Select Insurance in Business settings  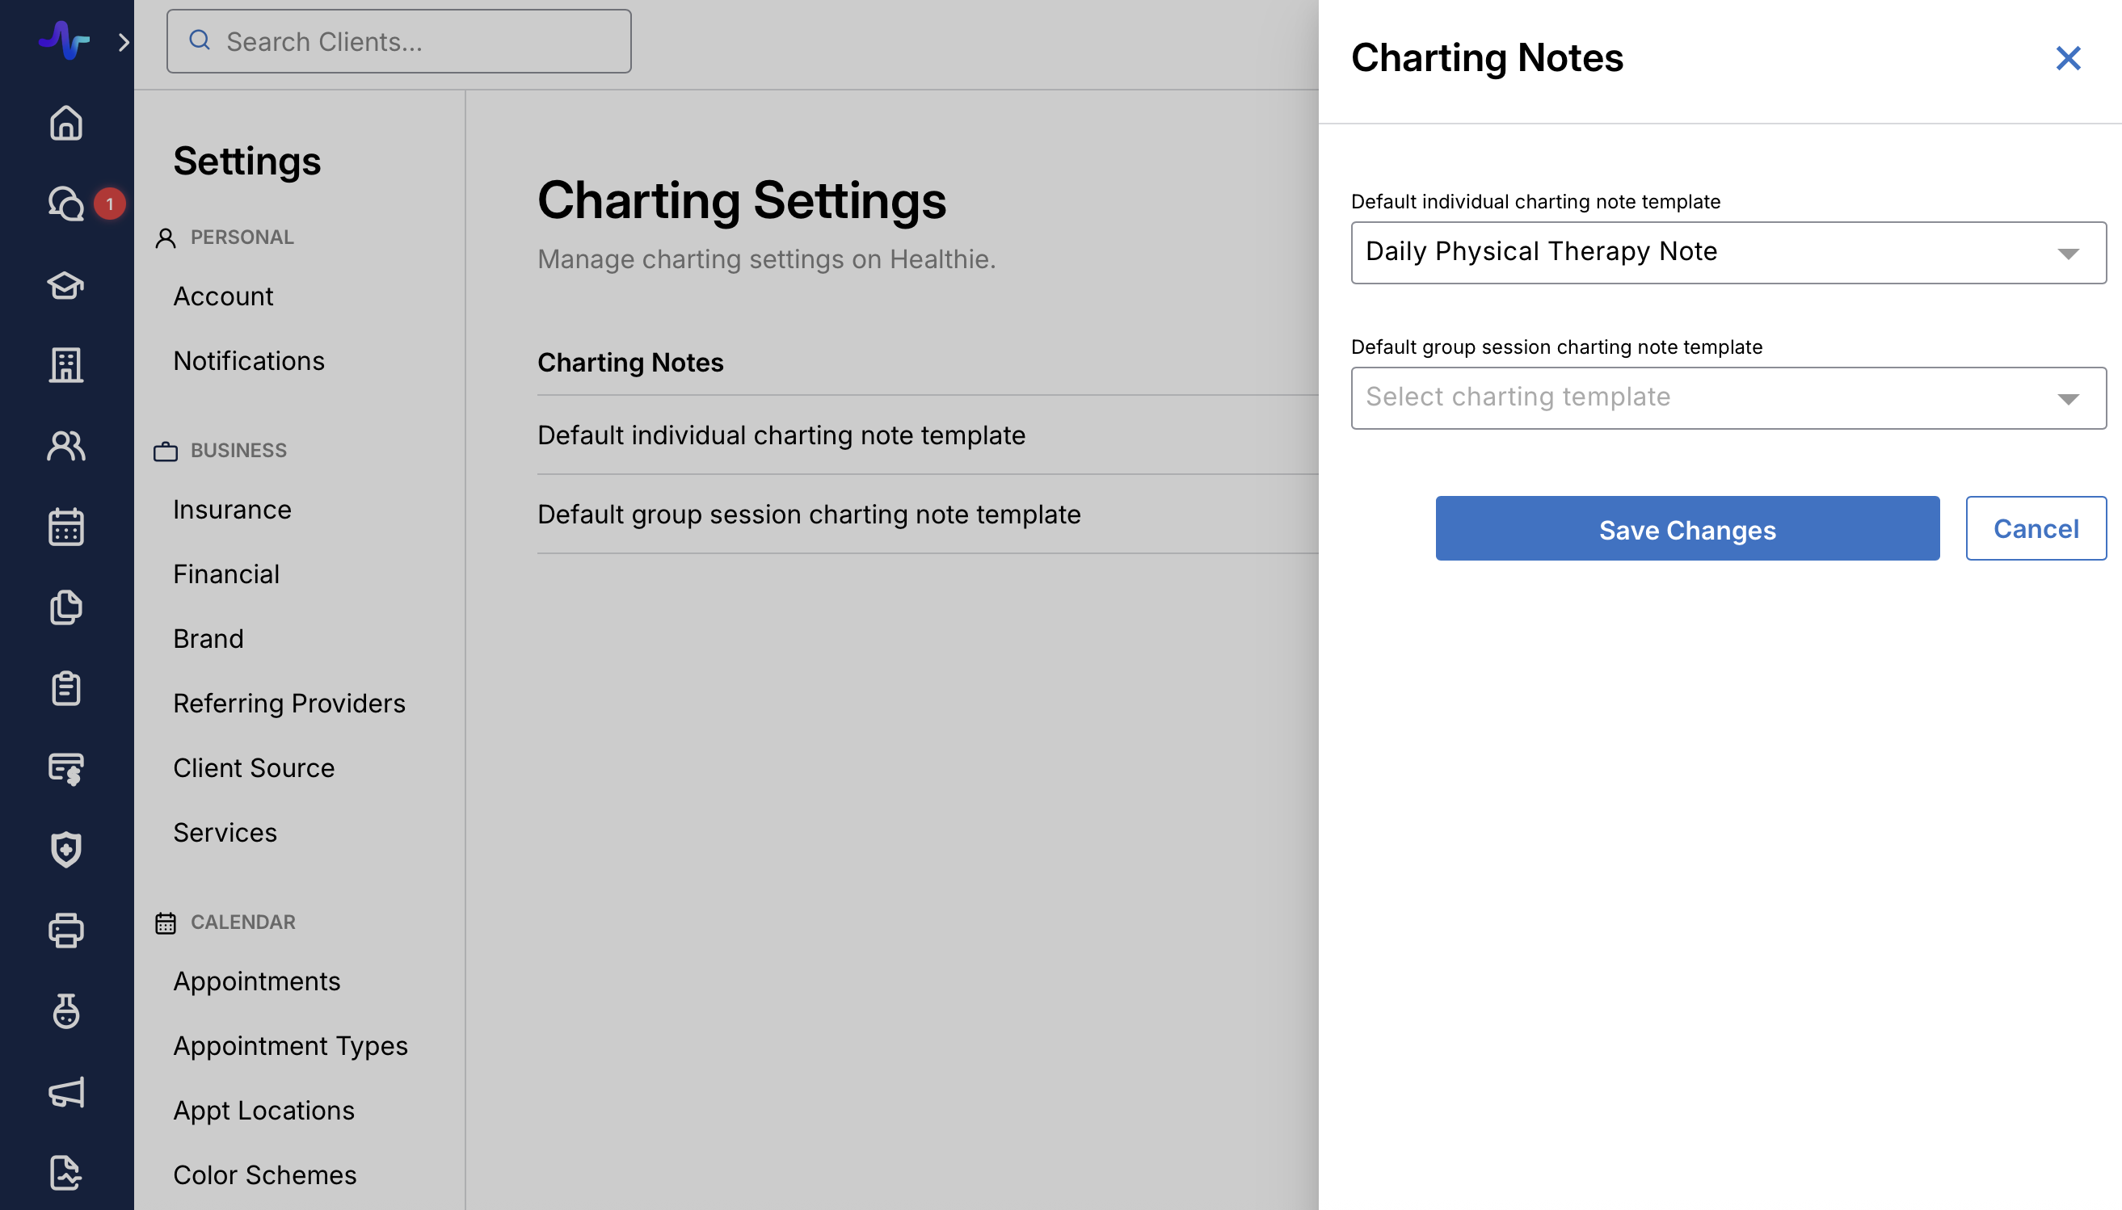(x=232, y=510)
